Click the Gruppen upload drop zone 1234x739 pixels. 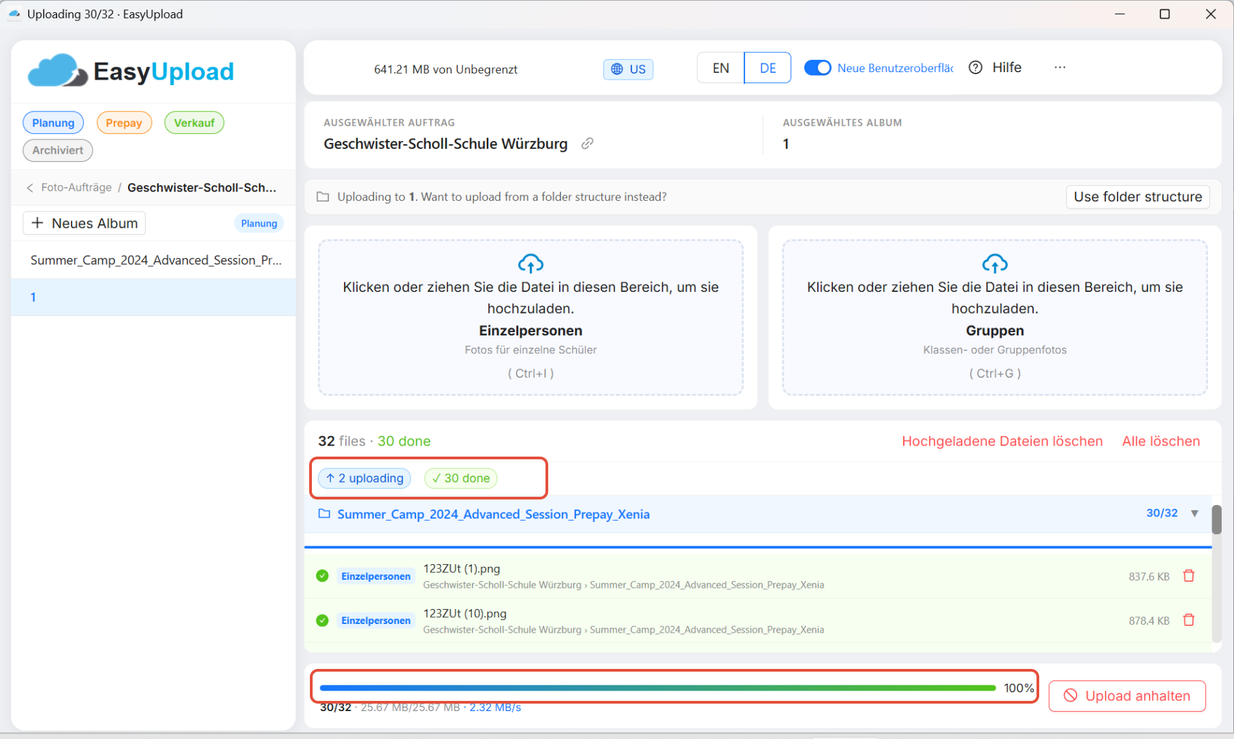[x=995, y=317]
